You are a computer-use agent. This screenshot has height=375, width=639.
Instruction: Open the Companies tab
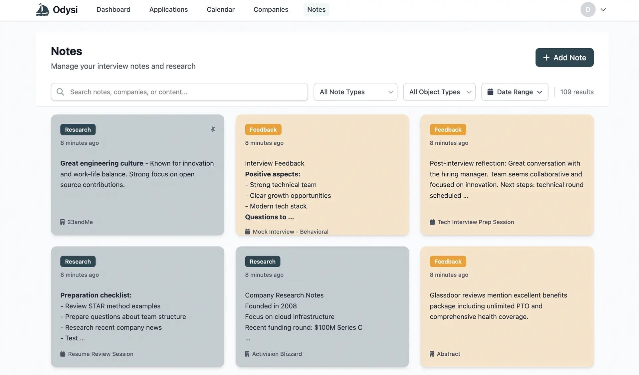pyautogui.click(x=271, y=9)
